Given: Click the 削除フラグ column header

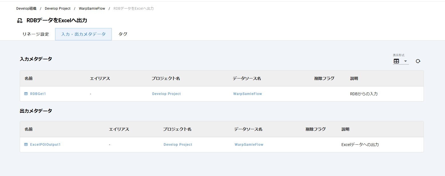Looking at the screenshot, I should click(x=324, y=78).
